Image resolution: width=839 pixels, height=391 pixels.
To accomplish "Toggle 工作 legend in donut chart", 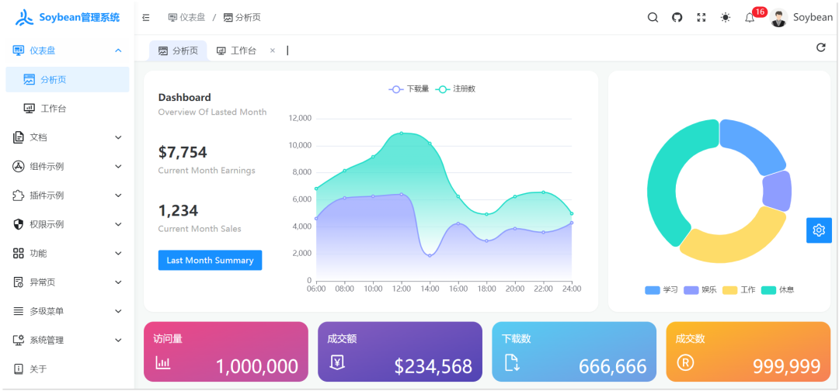I will 739,290.
